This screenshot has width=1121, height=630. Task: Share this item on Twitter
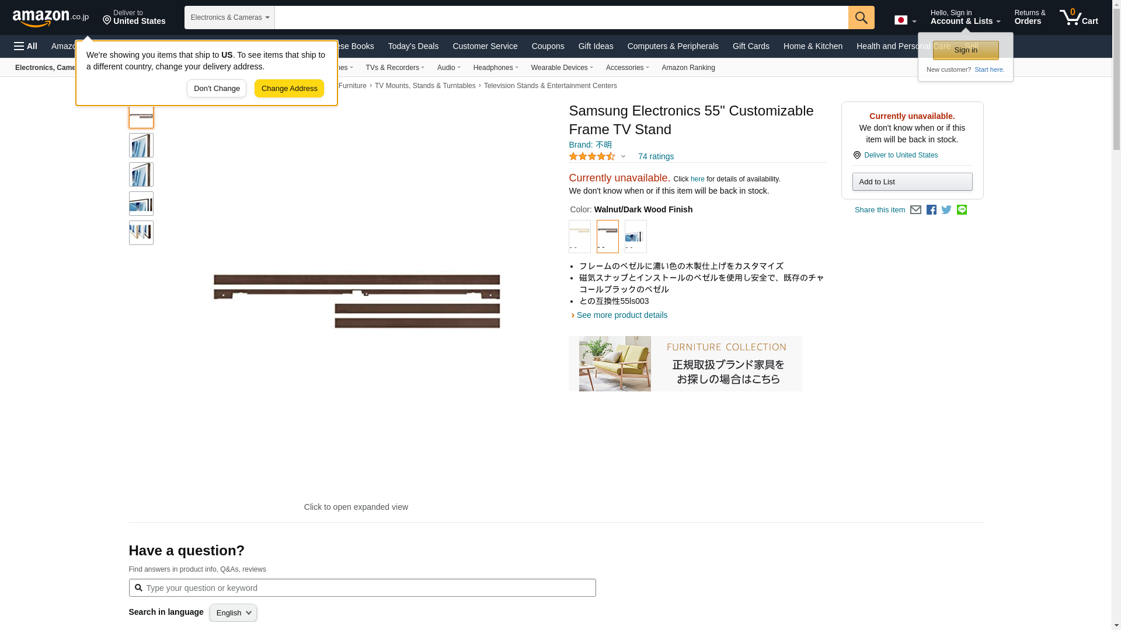[x=946, y=210]
